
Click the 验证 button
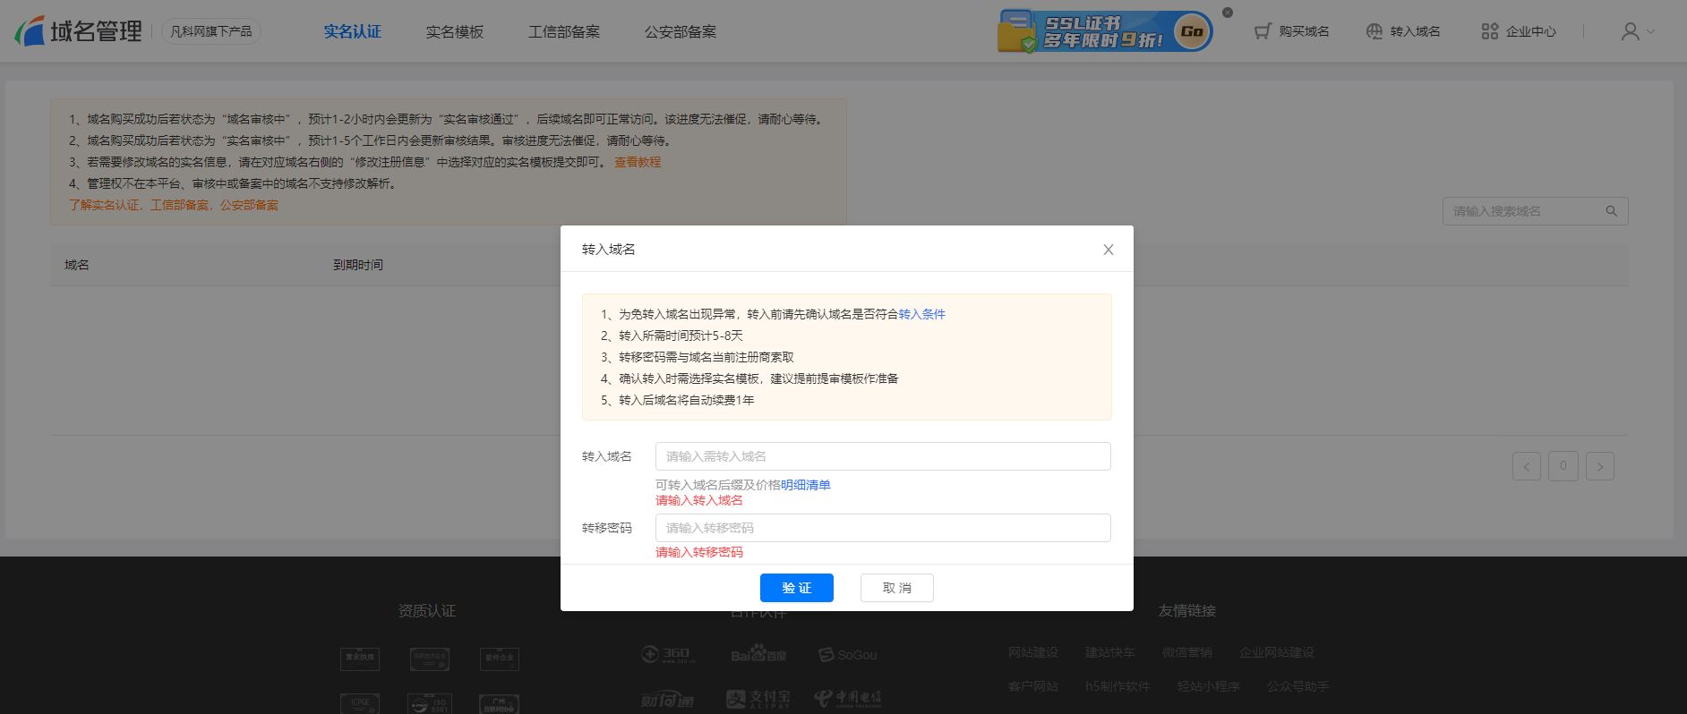click(x=797, y=588)
